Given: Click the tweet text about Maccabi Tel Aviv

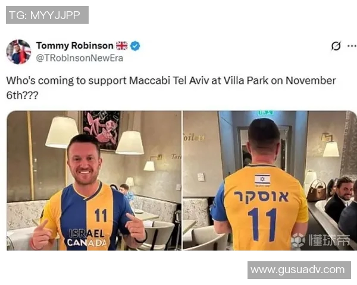Looking at the screenshot, I should [171, 88].
